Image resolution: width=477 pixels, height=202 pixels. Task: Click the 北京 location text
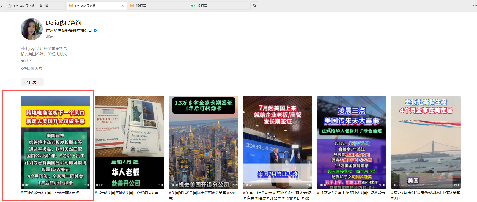pos(50,37)
